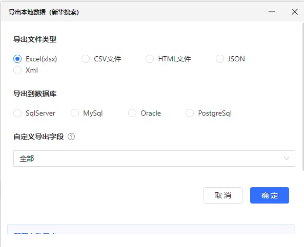Choose CSV文件 as export file type
304x247 pixels.
86,59
